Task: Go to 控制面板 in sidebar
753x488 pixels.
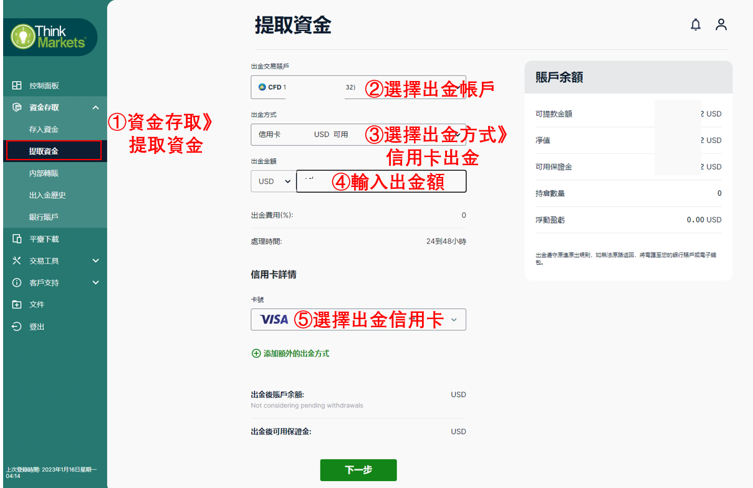Action: pyautogui.click(x=44, y=85)
